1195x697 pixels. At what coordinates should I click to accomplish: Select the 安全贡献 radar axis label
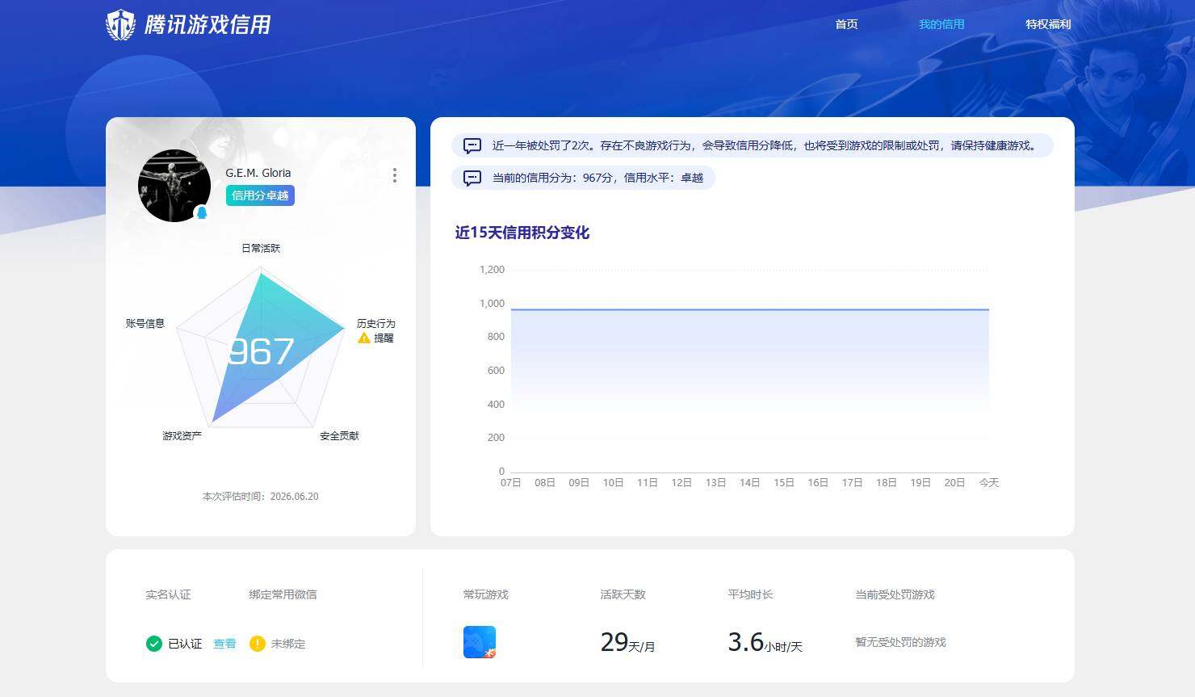[x=339, y=435]
